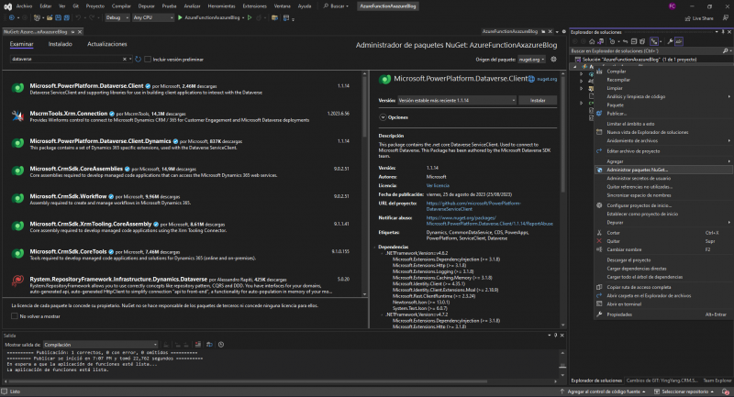Click the Instalar button
Viewport: 734px width, 397px height.
tap(538, 100)
